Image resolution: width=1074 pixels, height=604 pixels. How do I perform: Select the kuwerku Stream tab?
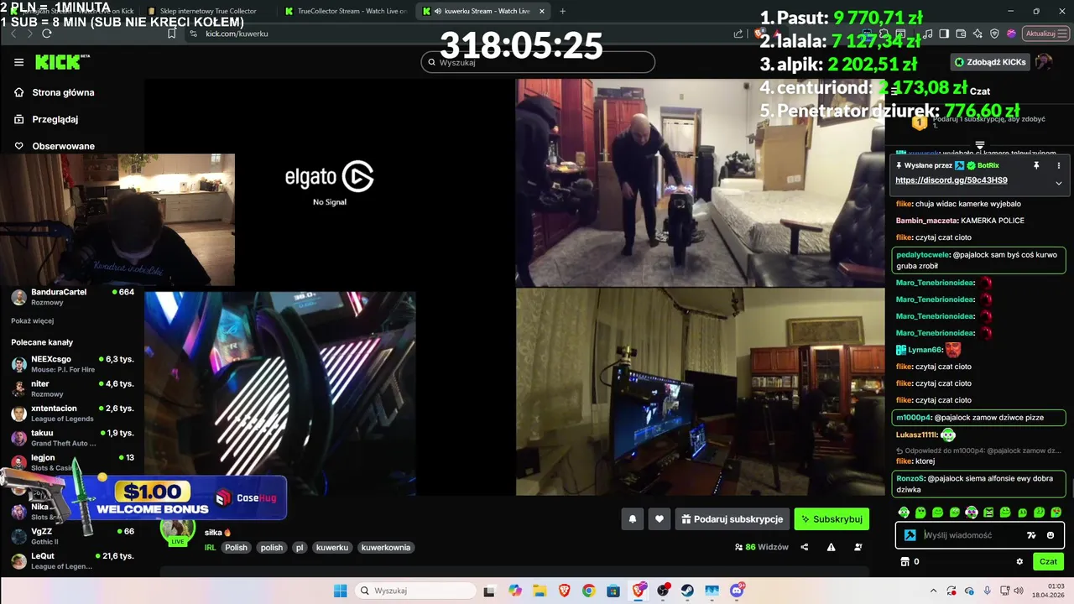[484, 11]
